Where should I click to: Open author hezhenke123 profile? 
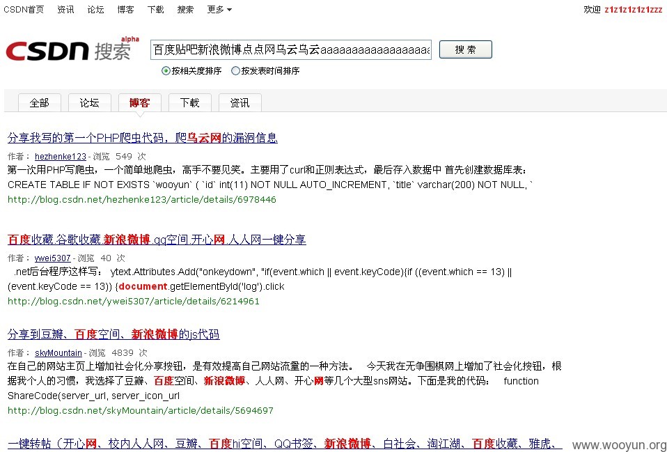click(61, 157)
